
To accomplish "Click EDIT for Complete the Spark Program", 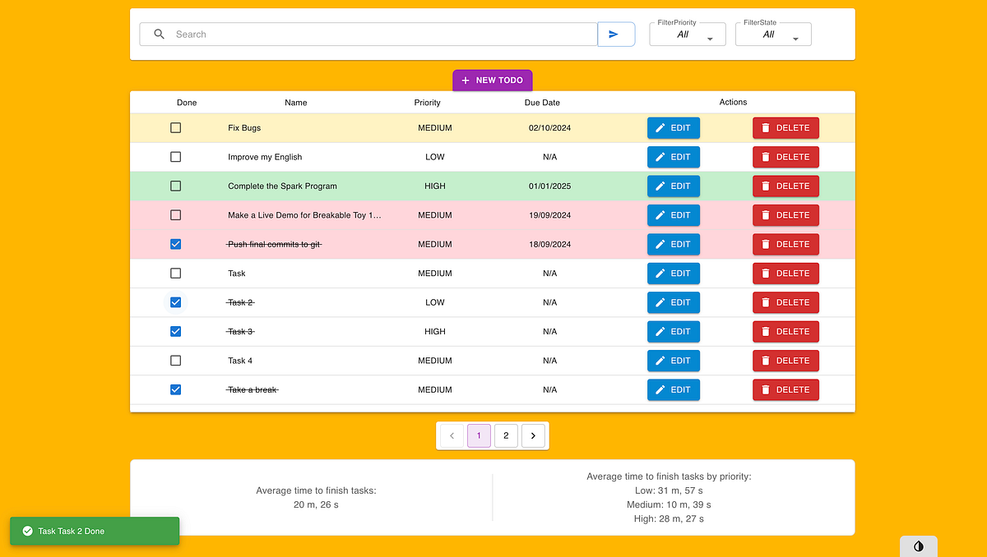I will coord(674,186).
